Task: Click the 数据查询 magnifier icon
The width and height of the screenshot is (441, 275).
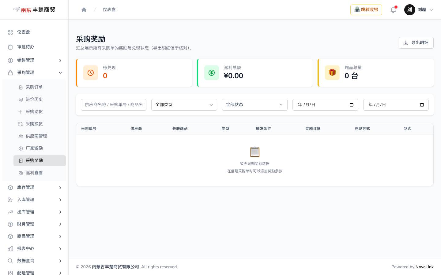Action: 10,261
